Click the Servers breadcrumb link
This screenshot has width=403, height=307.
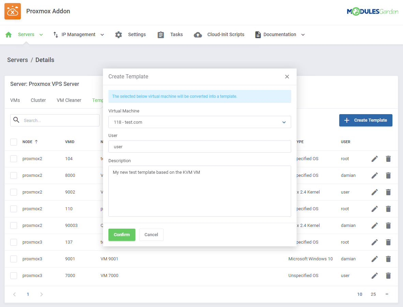click(17, 60)
